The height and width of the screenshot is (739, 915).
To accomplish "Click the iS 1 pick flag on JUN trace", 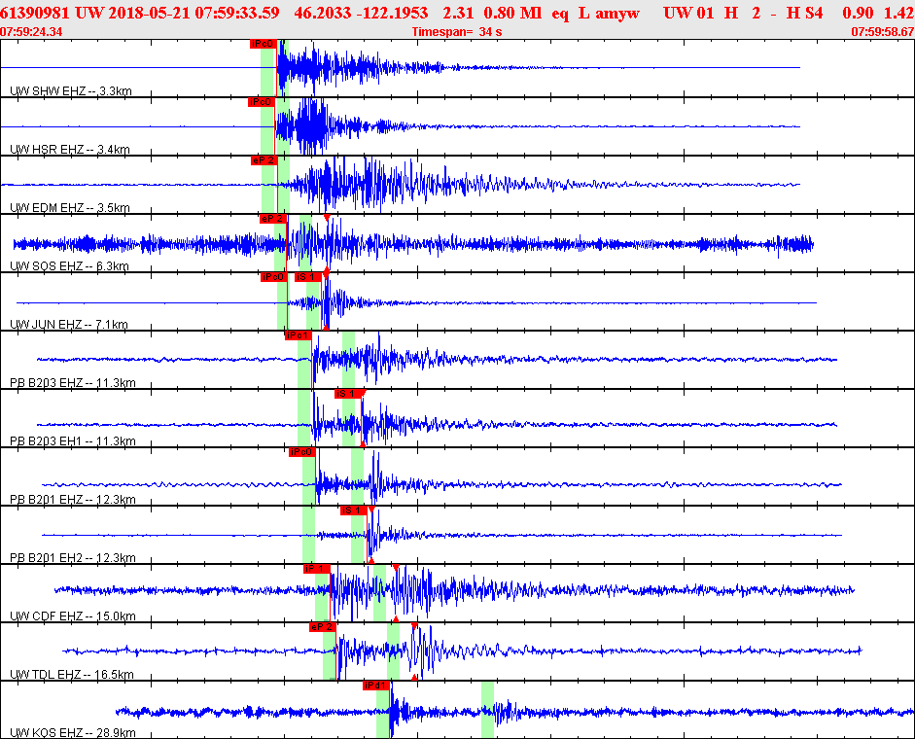I will click(x=307, y=277).
